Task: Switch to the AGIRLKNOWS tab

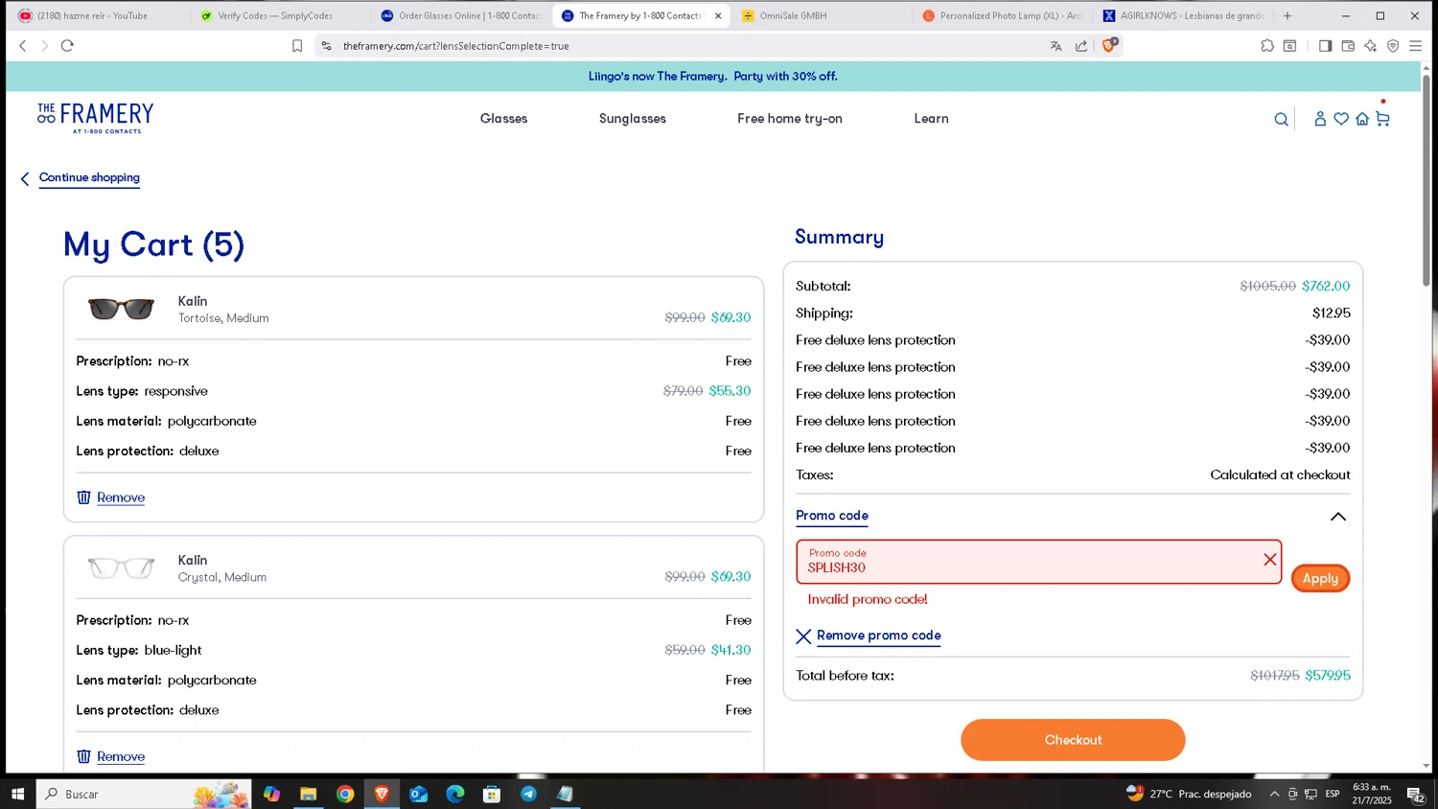Action: (x=1183, y=15)
